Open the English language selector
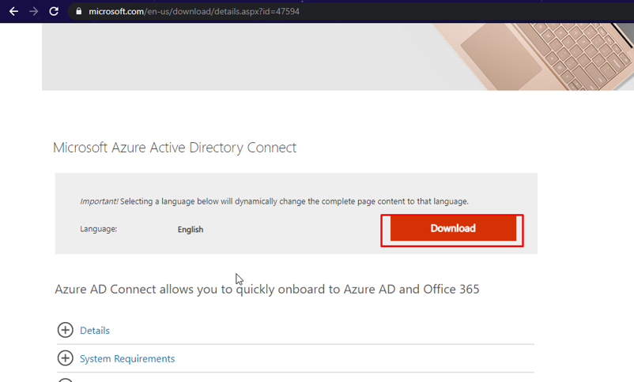 (x=191, y=230)
